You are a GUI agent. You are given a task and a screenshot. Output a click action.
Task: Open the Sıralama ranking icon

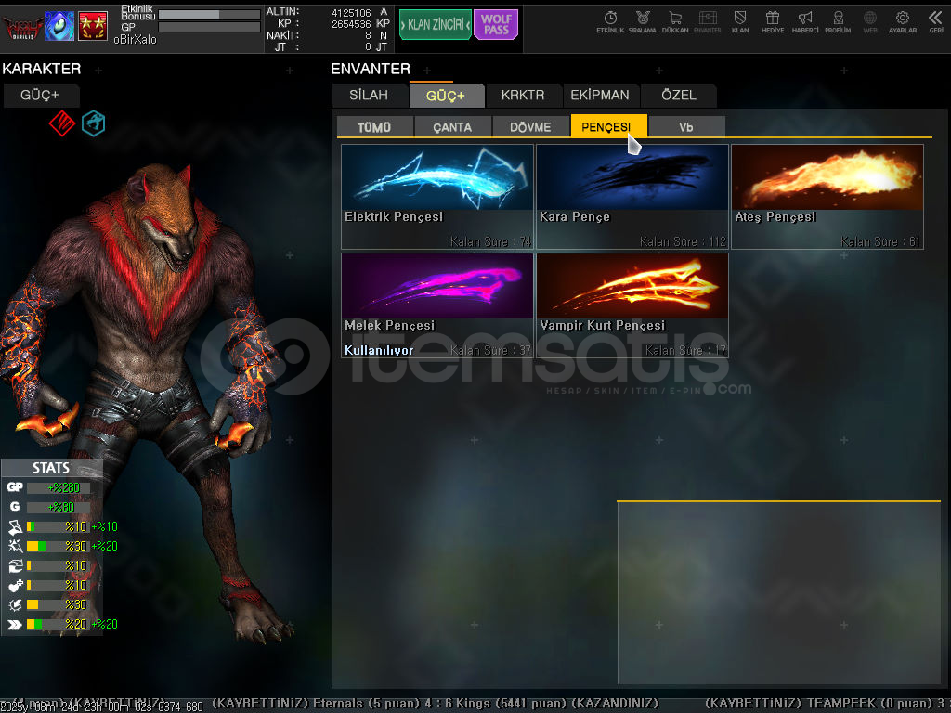pyautogui.click(x=643, y=22)
